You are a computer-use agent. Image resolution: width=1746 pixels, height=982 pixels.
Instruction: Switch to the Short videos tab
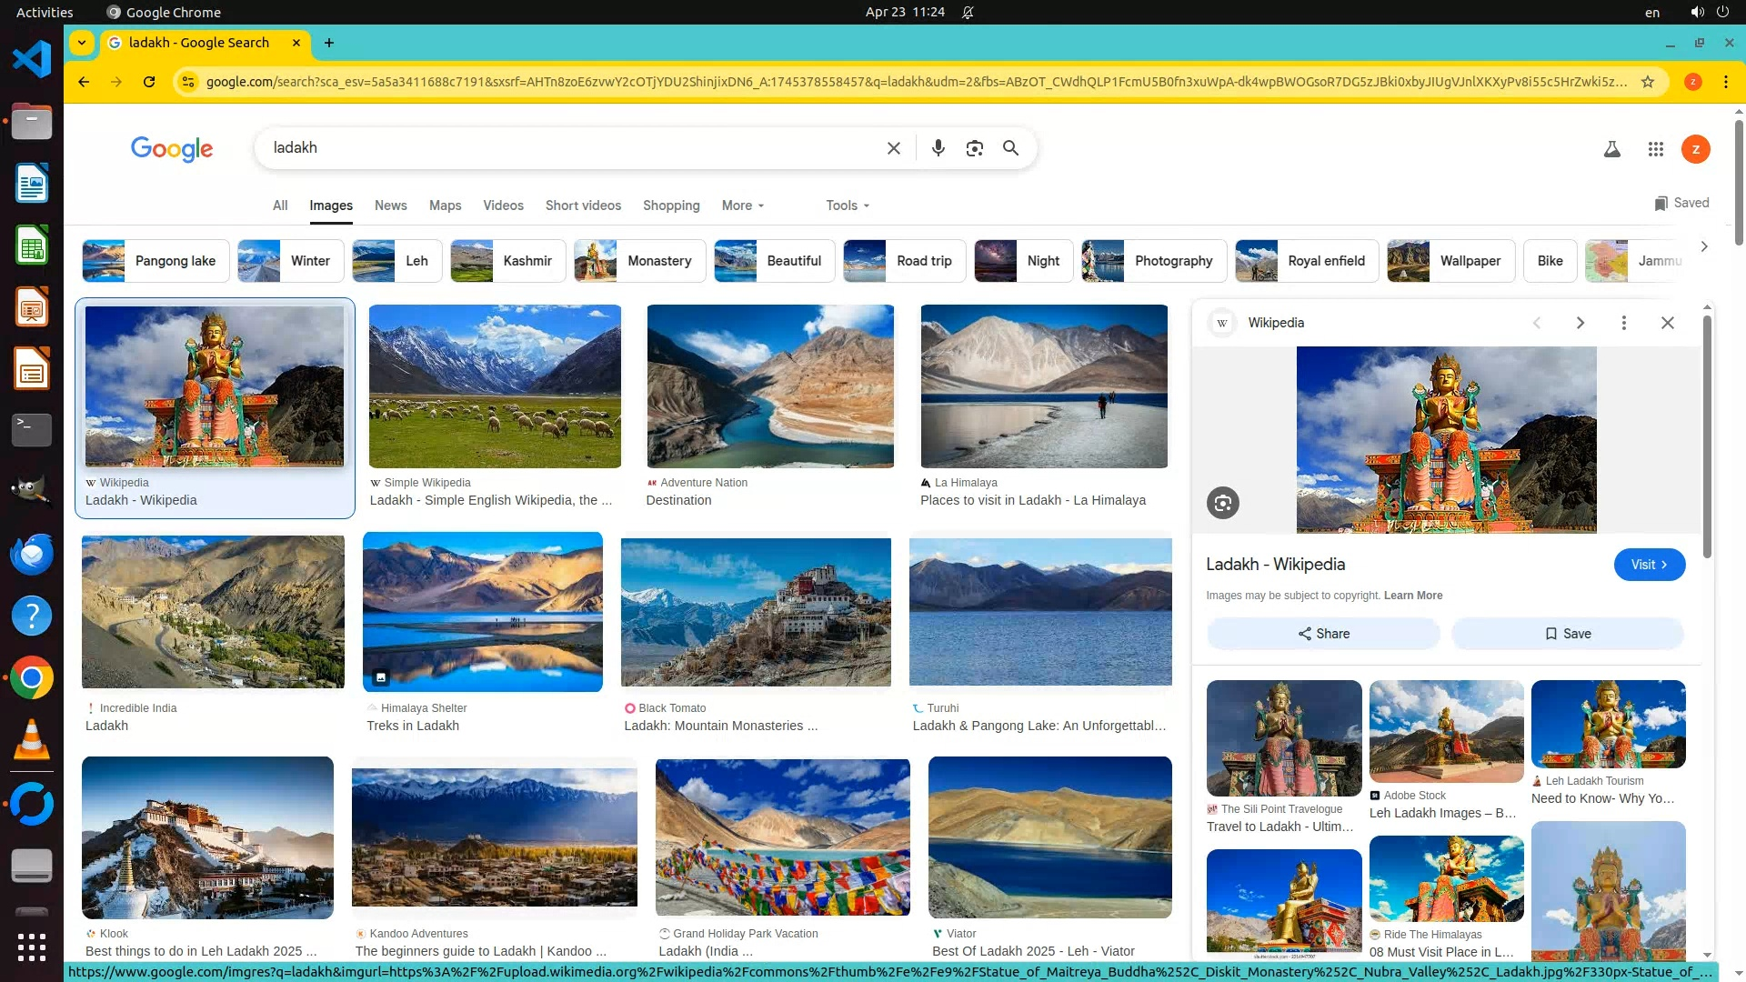[583, 205]
